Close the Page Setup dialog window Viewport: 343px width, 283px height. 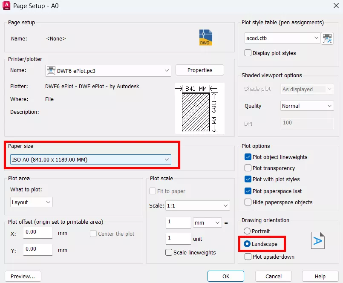click(x=335, y=6)
